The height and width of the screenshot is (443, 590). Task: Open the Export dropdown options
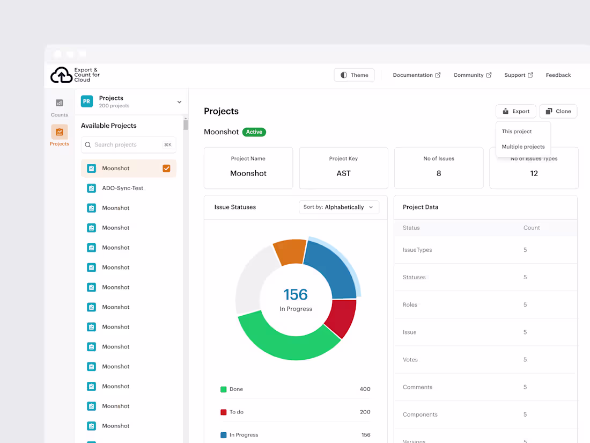click(x=515, y=111)
